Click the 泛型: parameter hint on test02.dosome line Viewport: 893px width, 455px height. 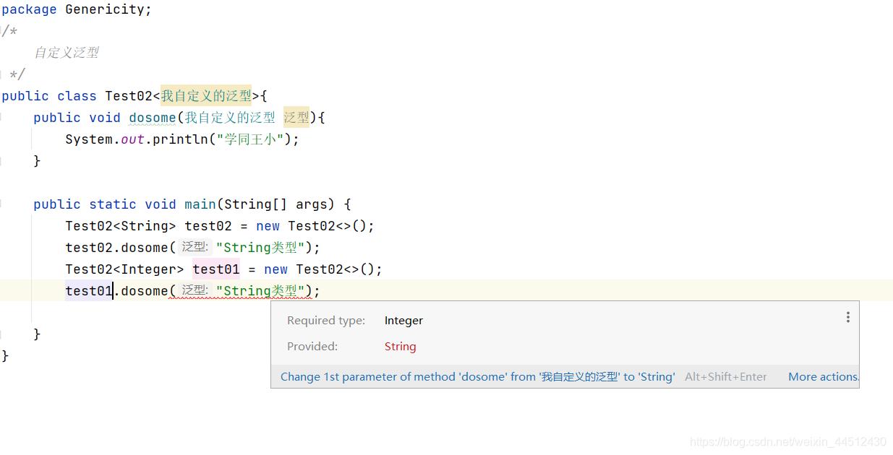coord(195,248)
